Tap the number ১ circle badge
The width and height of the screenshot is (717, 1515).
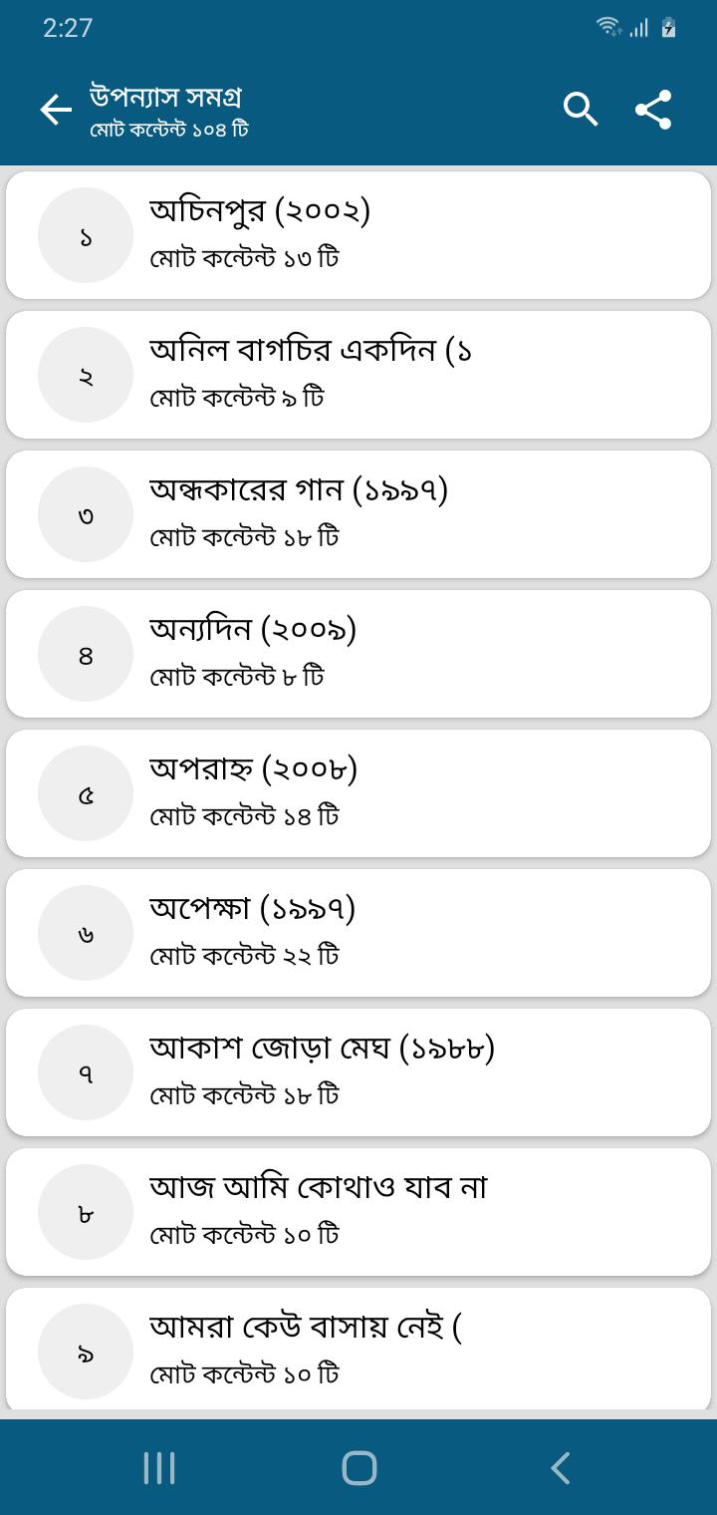tap(86, 235)
